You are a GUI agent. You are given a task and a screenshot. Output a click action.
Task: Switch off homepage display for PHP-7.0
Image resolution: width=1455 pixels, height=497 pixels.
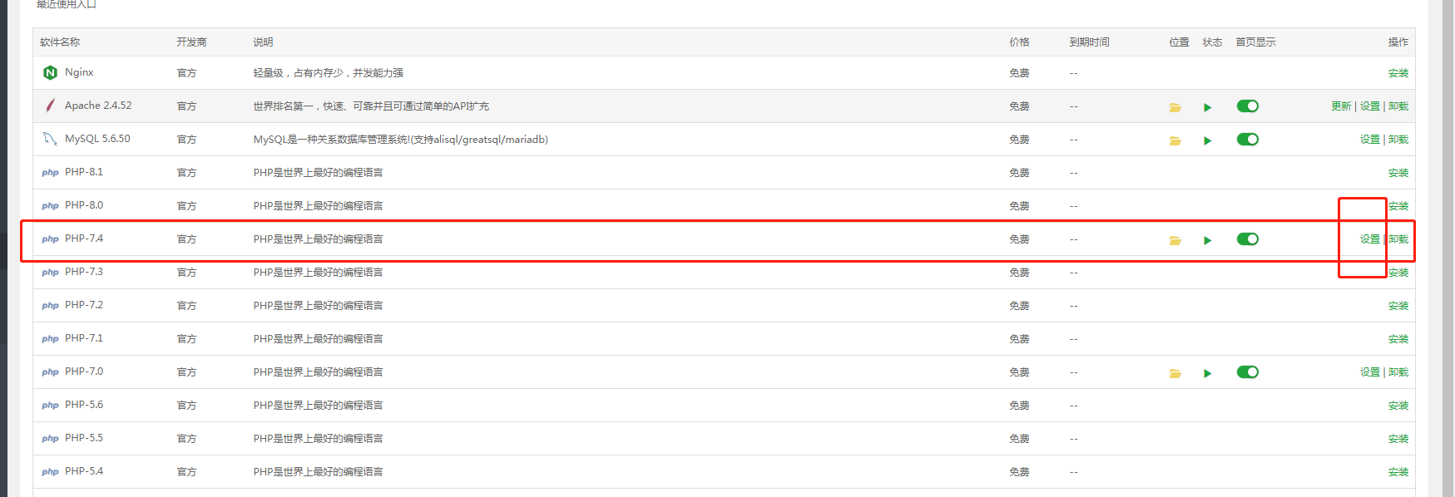(x=1248, y=372)
